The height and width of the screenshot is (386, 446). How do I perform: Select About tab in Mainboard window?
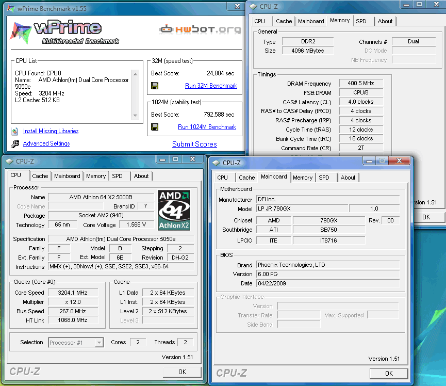tap(348, 178)
